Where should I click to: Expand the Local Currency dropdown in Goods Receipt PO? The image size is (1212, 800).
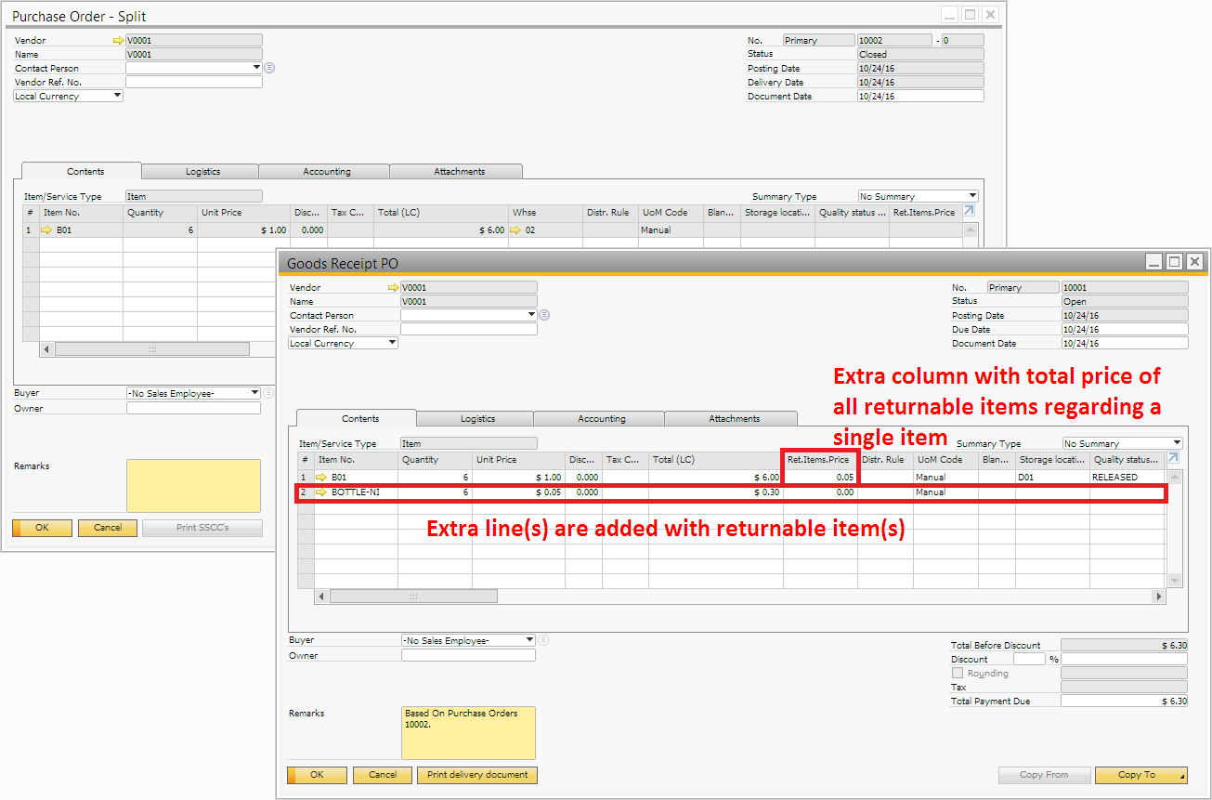click(392, 343)
